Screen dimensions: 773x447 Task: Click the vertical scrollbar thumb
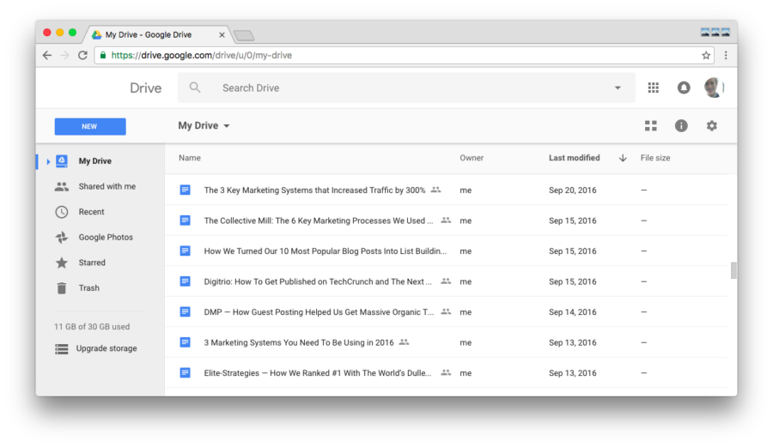click(733, 270)
